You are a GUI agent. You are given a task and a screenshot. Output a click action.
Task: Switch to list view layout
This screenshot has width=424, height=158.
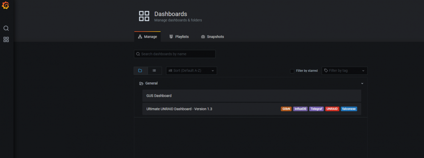point(154,71)
